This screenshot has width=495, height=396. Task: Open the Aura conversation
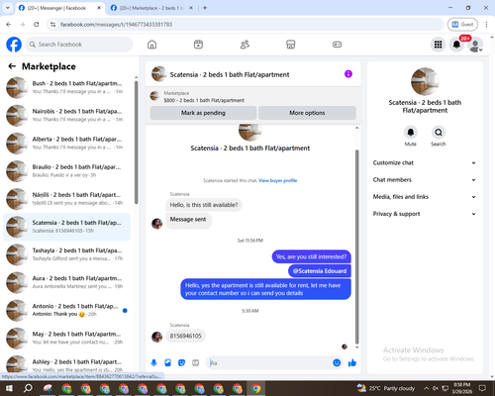point(66,282)
